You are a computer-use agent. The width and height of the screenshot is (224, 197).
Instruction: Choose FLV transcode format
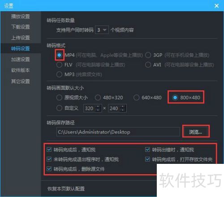[59, 65]
